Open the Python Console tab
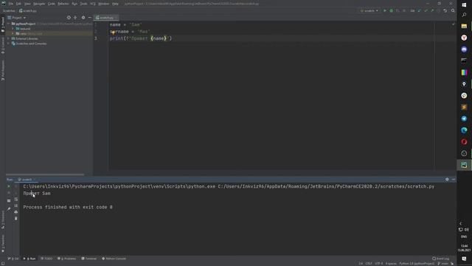Screen dimensions: 472x266 click(x=114, y=259)
